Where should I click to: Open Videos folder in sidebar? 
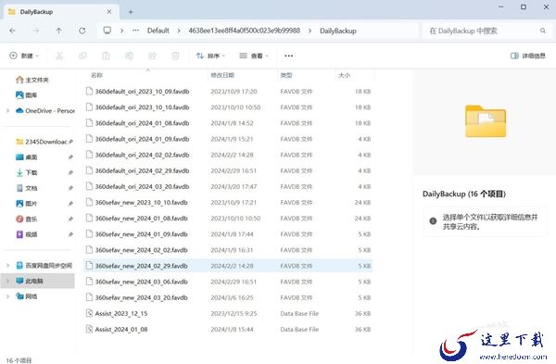coord(27,234)
